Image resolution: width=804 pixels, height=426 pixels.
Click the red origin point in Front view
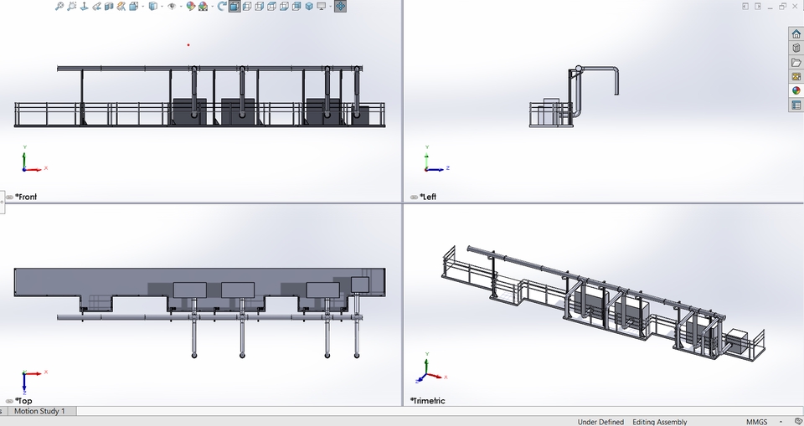[188, 45]
